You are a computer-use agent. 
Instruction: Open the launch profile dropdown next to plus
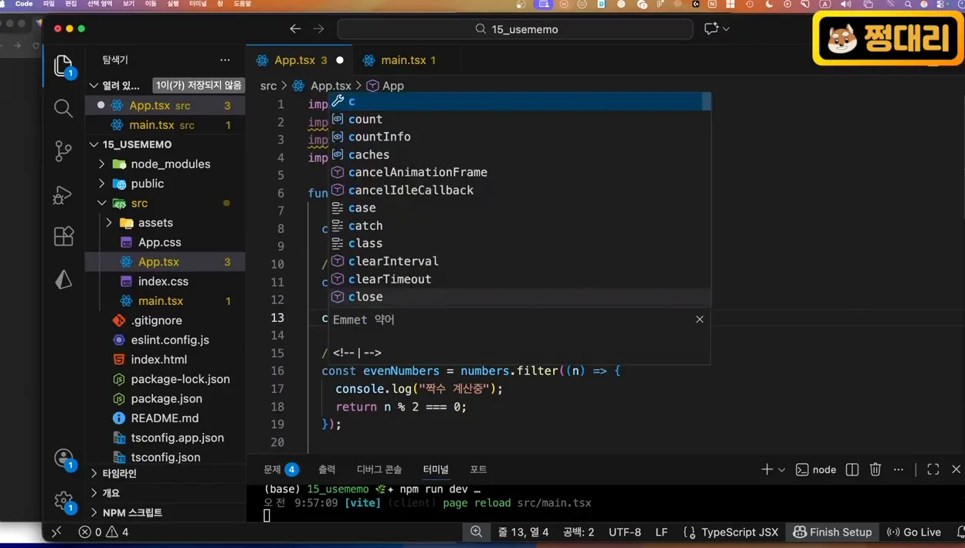coord(782,469)
